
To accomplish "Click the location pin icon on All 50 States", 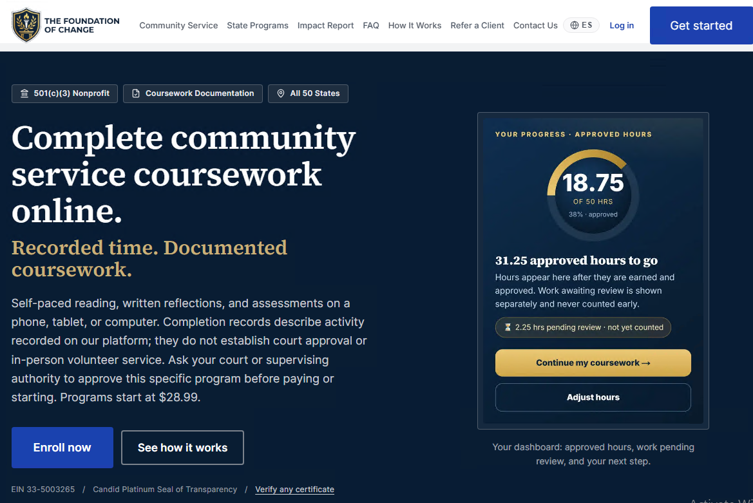I will click(x=281, y=93).
